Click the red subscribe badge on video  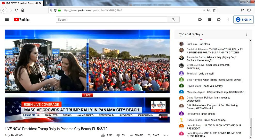163,117
